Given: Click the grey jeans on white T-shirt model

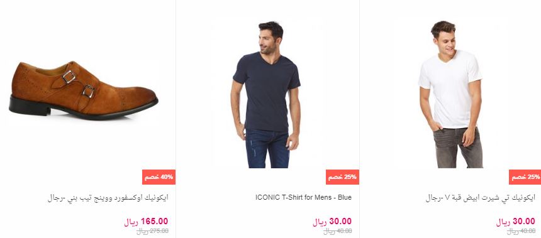Looking at the screenshot, I should (458, 148).
